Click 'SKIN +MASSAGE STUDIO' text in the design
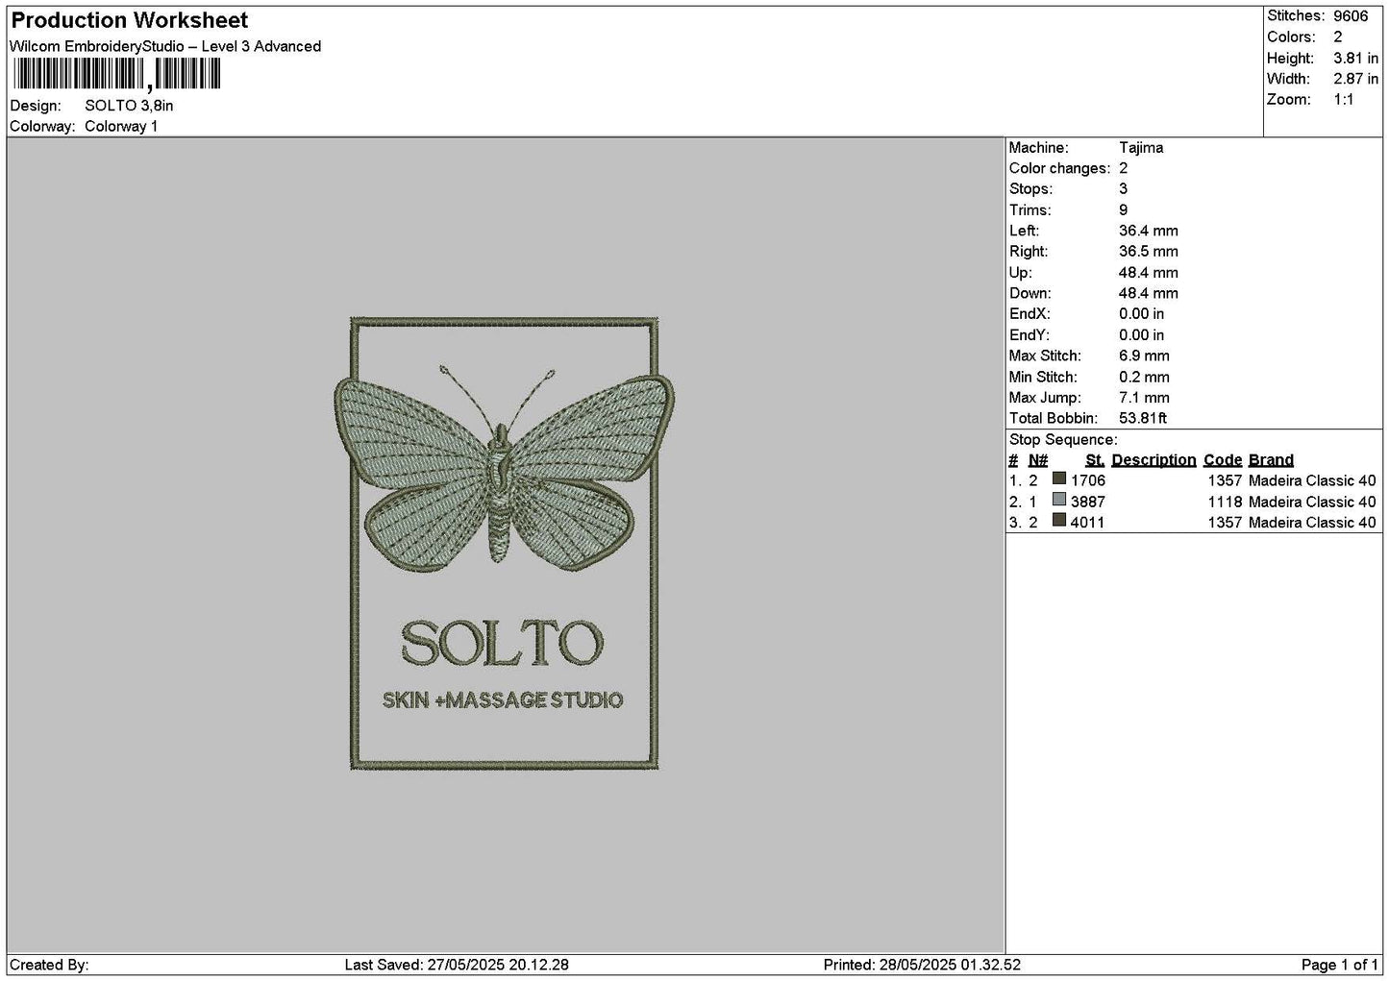 pos(503,700)
